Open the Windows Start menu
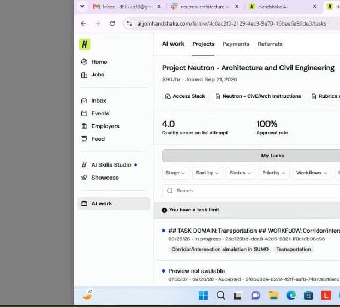The image size is (340, 307). (203, 296)
